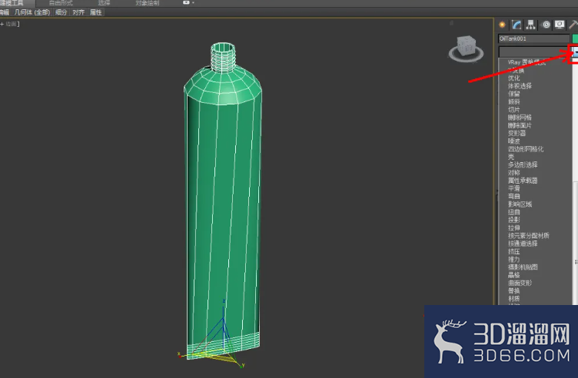Choose 噪波 modifier from list
Viewport: 578px width, 378px height.
[x=514, y=141]
